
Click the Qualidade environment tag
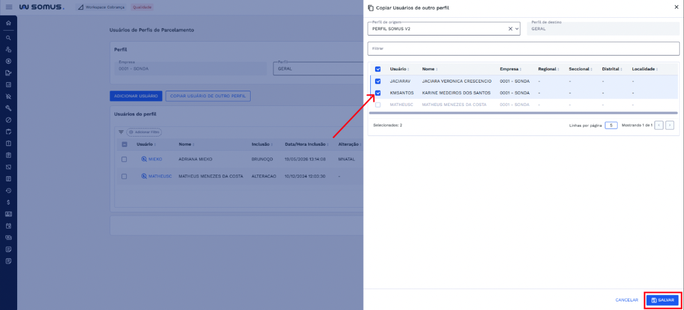142,7
